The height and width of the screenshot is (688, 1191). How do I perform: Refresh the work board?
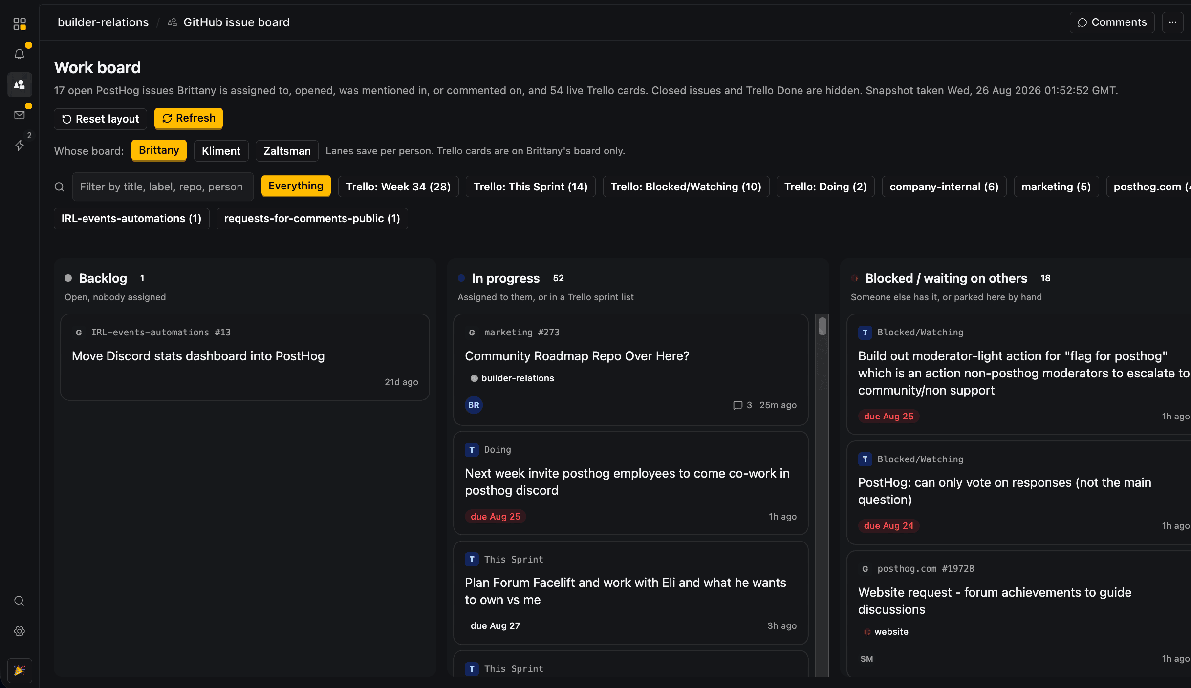tap(189, 118)
